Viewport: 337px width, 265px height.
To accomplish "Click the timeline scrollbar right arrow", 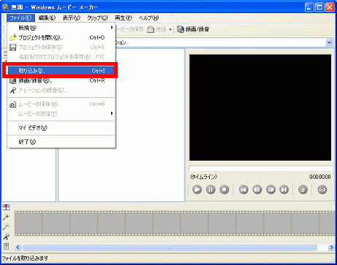I will pyautogui.click(x=331, y=247).
